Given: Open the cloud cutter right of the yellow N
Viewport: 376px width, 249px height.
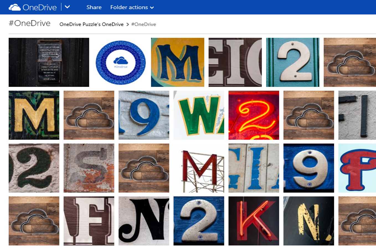Looking at the screenshot, I should click(357, 221).
